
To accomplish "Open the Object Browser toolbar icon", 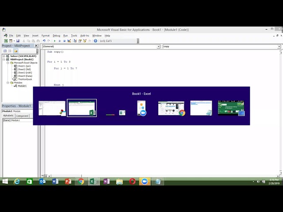I will coord(84,41).
